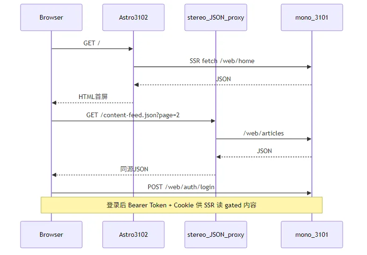Click the bottom Astro3102 participant box

tap(133, 234)
